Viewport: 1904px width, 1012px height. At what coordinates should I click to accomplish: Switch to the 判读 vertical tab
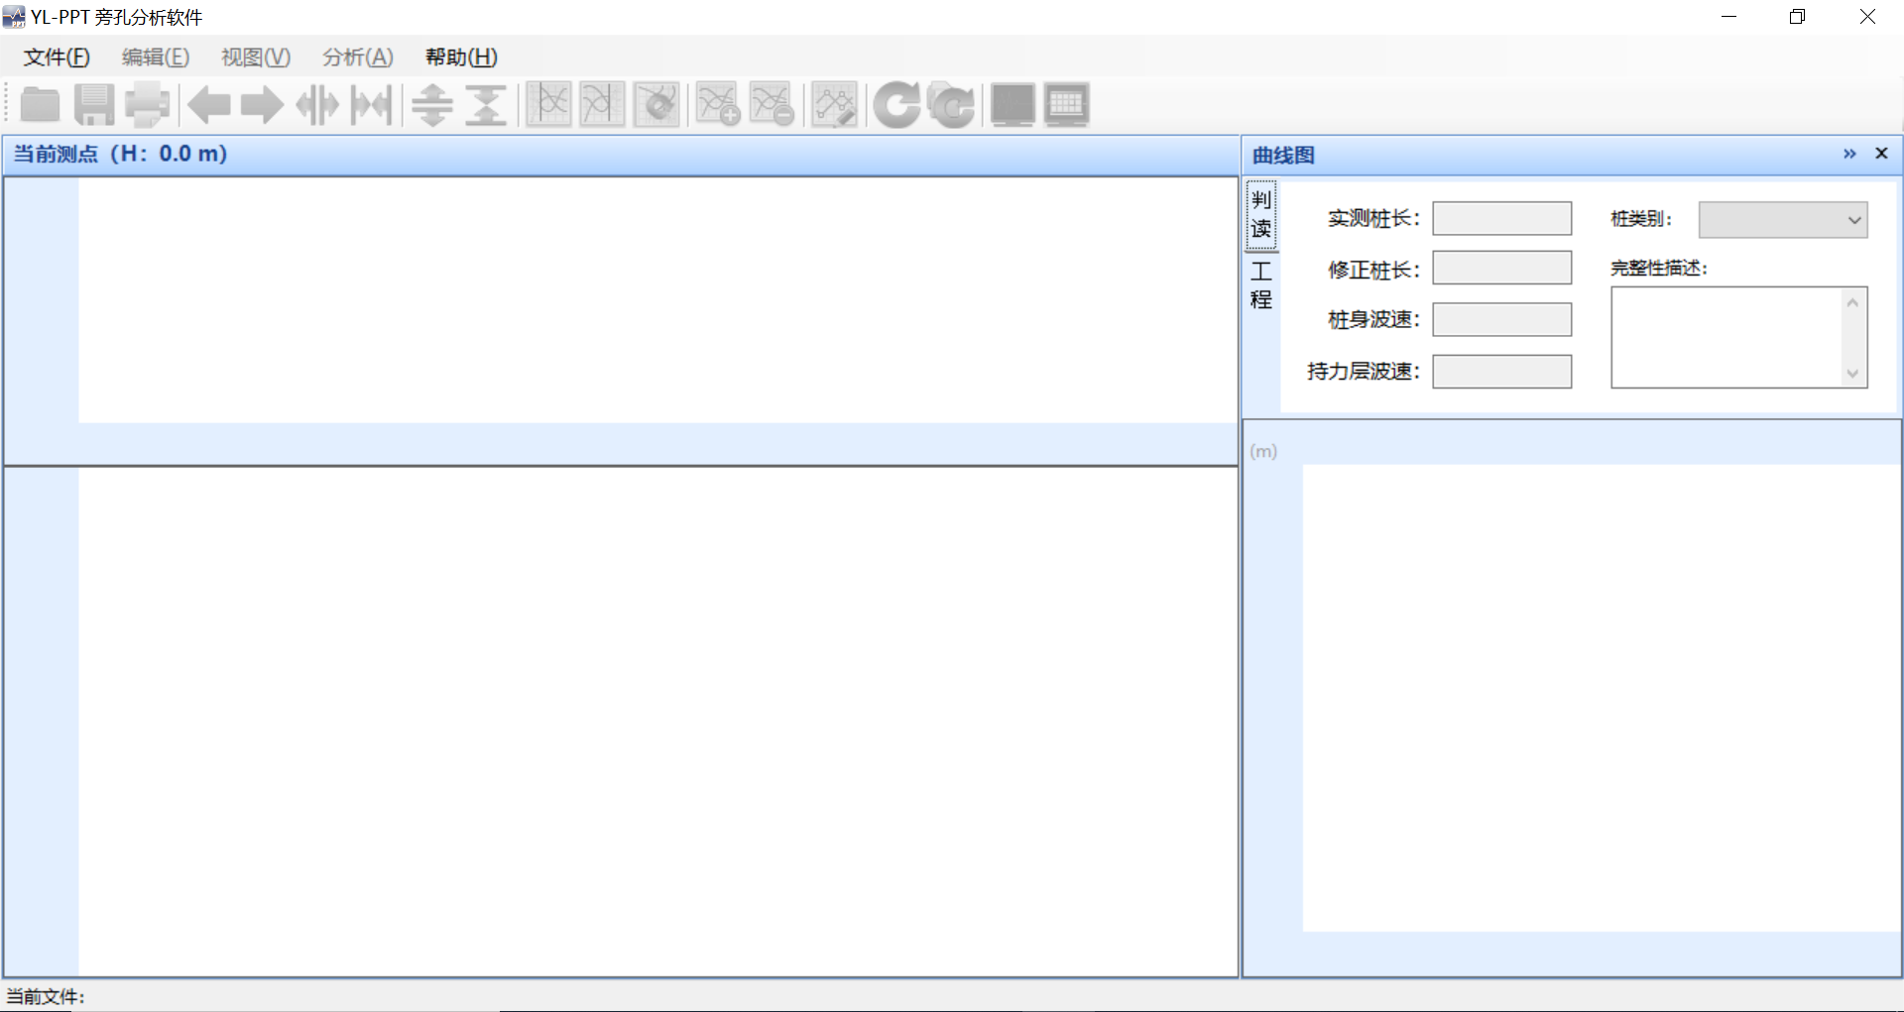1261,214
